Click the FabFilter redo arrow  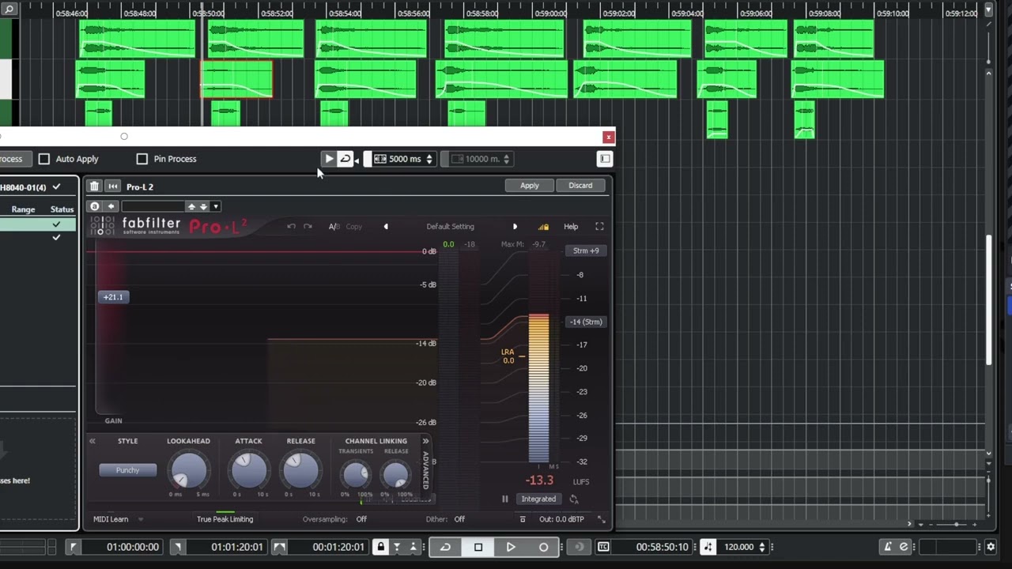(308, 227)
